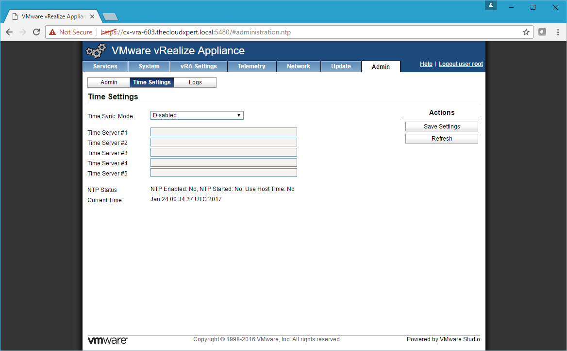The image size is (567, 351).
Task: Click the Refresh action button
Action: 441,139
